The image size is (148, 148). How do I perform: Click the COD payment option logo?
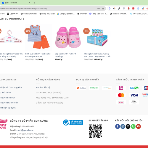click(x=134, y=102)
